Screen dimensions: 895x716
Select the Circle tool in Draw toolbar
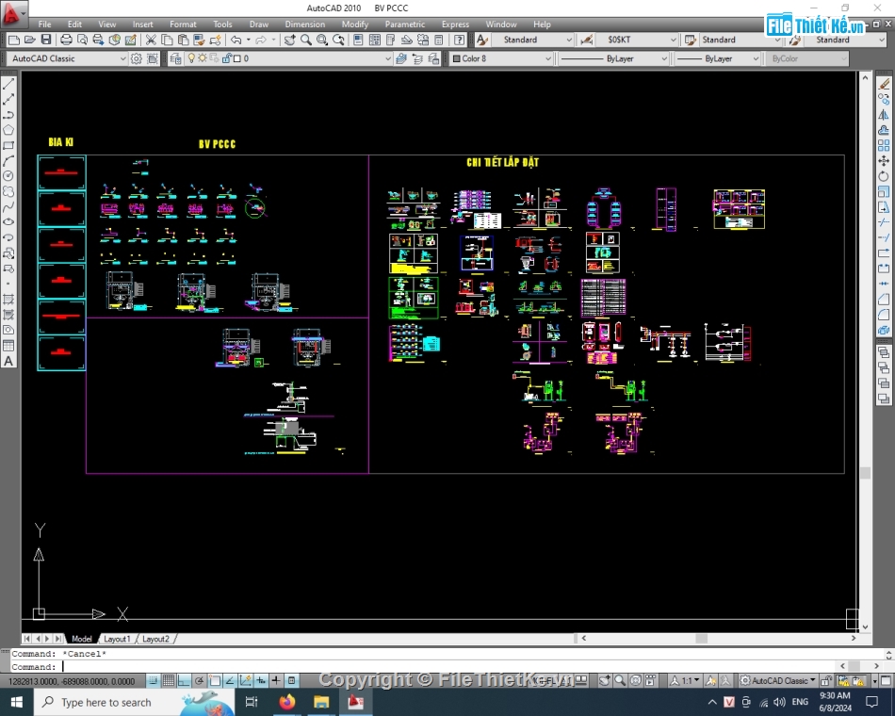(8, 176)
